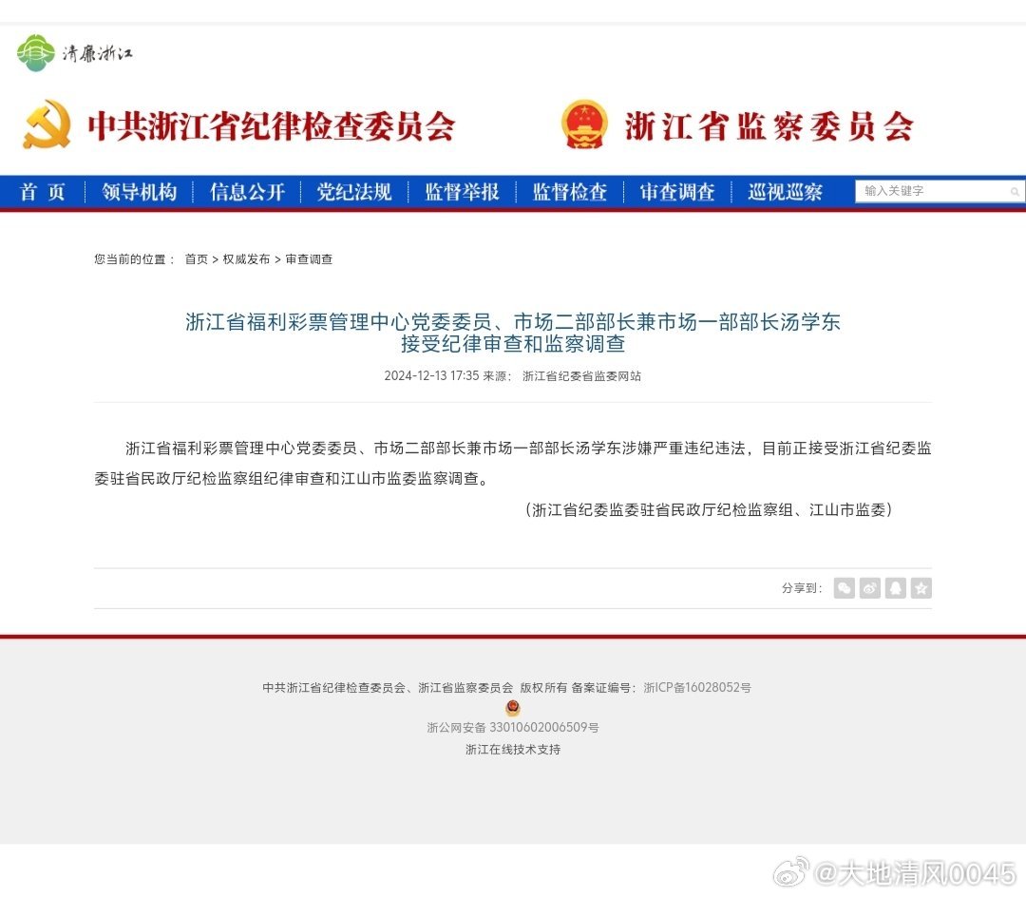
Task: Follow the 权威发布 breadcrumb link
Action: coord(246,259)
